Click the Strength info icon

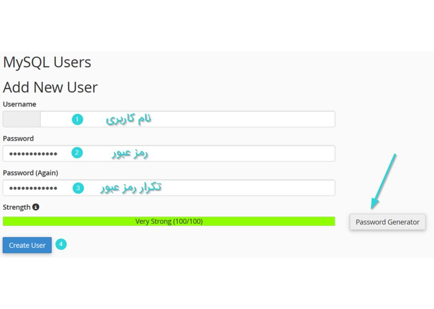pyautogui.click(x=36, y=207)
